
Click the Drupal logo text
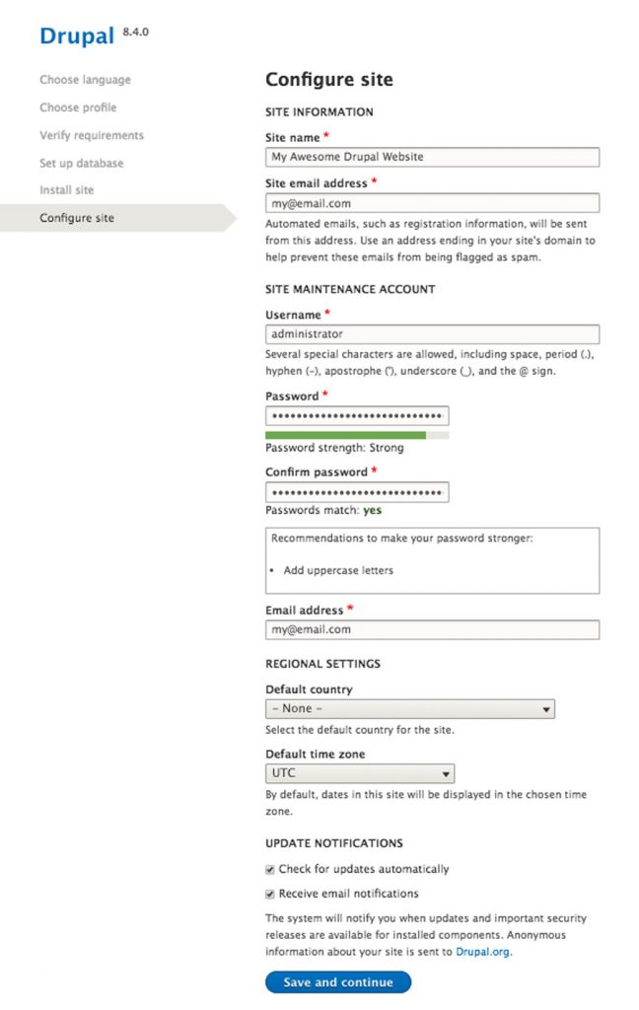coord(77,36)
